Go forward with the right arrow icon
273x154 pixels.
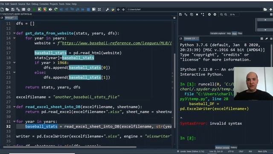(123, 9)
